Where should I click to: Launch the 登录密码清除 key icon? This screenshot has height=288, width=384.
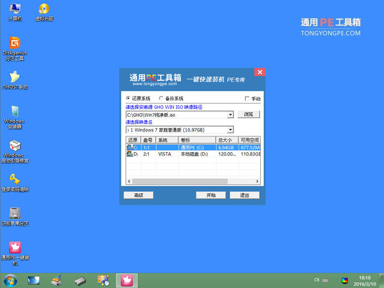[15, 179]
